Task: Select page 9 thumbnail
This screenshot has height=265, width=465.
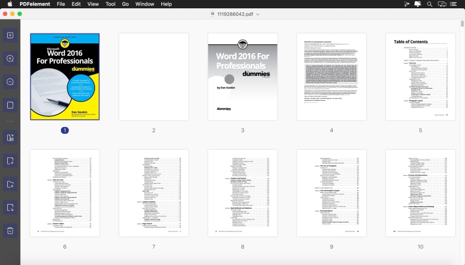Action: pos(332,193)
